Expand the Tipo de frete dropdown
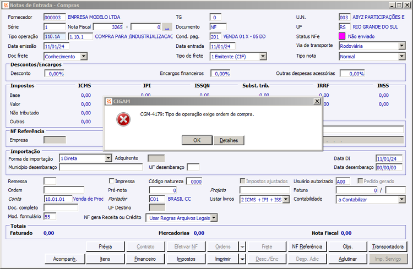The height and width of the screenshot is (269, 413). [x=263, y=56]
